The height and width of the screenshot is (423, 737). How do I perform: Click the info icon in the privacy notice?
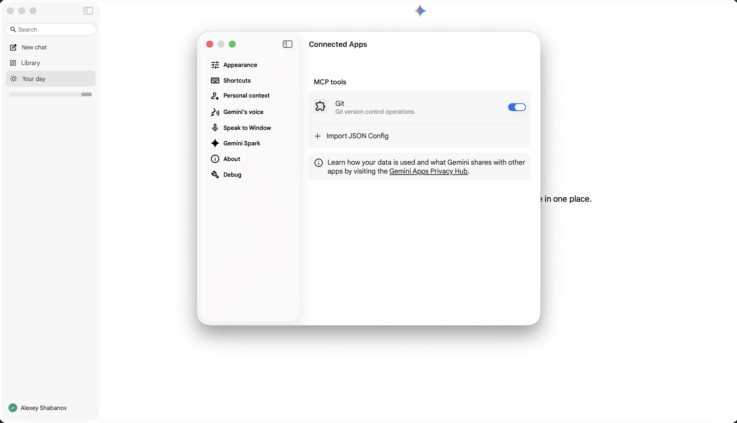click(x=318, y=163)
